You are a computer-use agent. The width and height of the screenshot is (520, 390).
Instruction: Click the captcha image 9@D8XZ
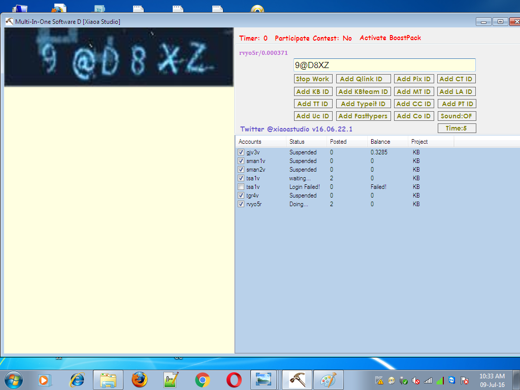(x=119, y=57)
